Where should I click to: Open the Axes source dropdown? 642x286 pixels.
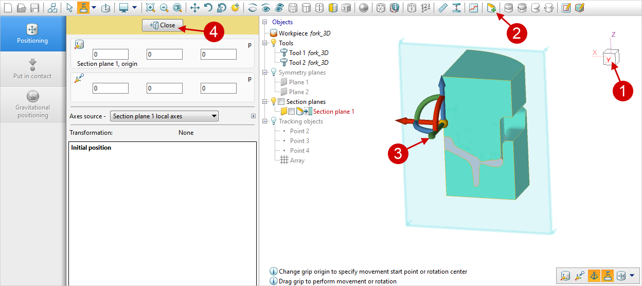pos(164,116)
